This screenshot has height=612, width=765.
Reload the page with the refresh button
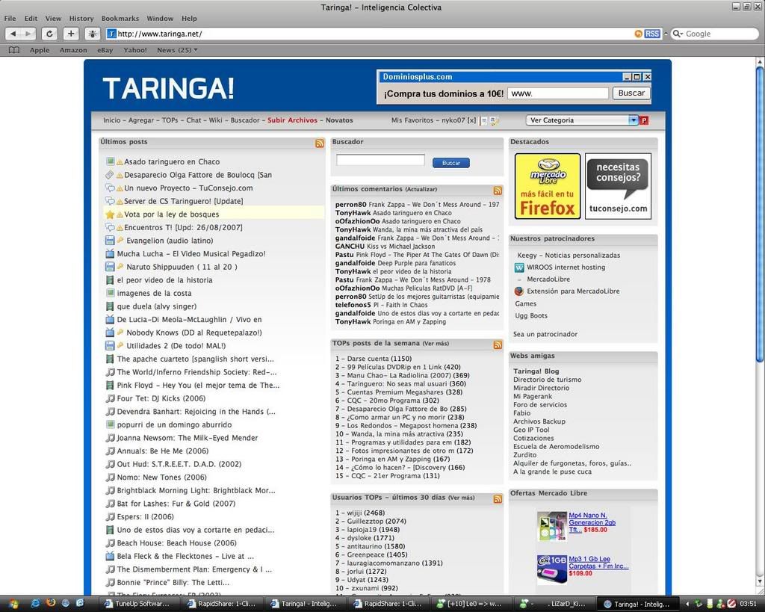point(49,34)
